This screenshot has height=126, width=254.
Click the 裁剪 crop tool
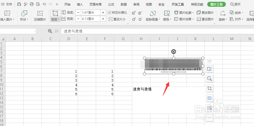point(55,16)
